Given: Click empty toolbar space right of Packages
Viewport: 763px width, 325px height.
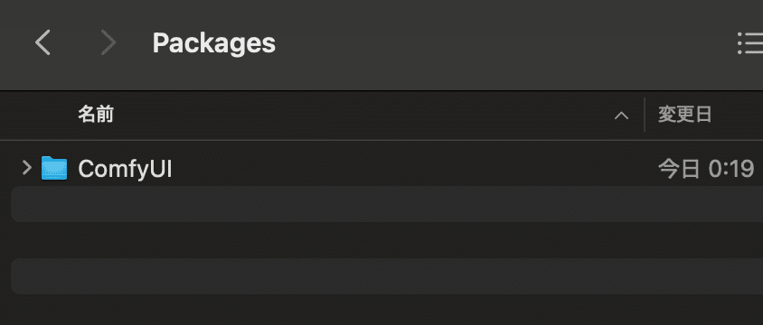Looking at the screenshot, I should (506, 43).
